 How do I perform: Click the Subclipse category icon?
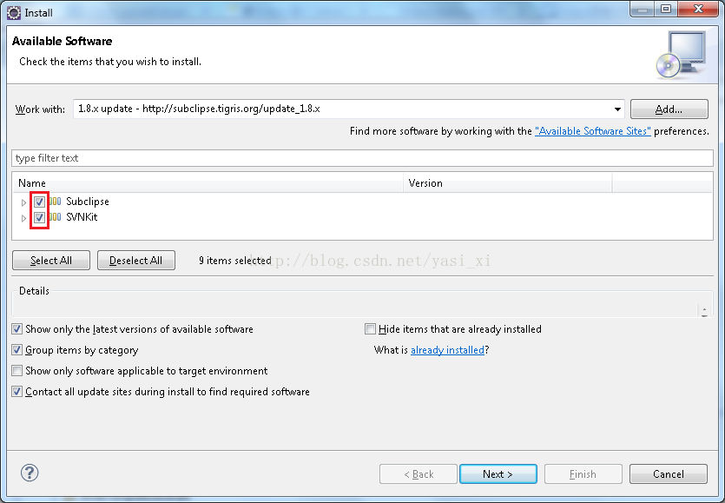55,202
